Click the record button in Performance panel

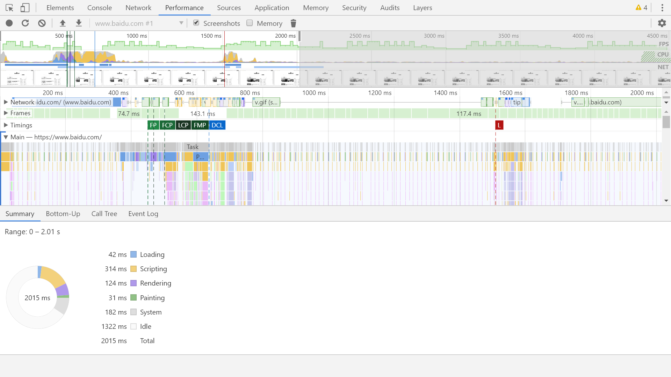pyautogui.click(x=9, y=23)
